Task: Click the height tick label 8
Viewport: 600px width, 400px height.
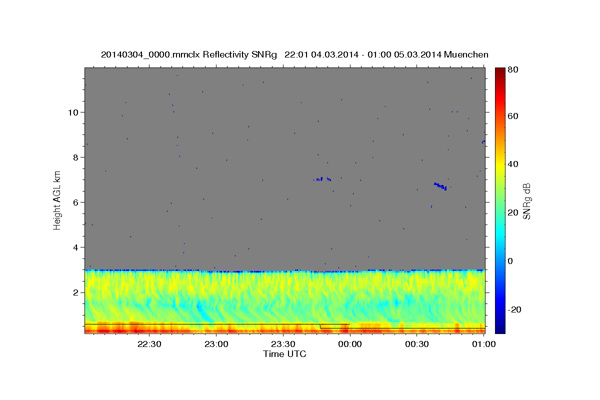Action: [75, 157]
